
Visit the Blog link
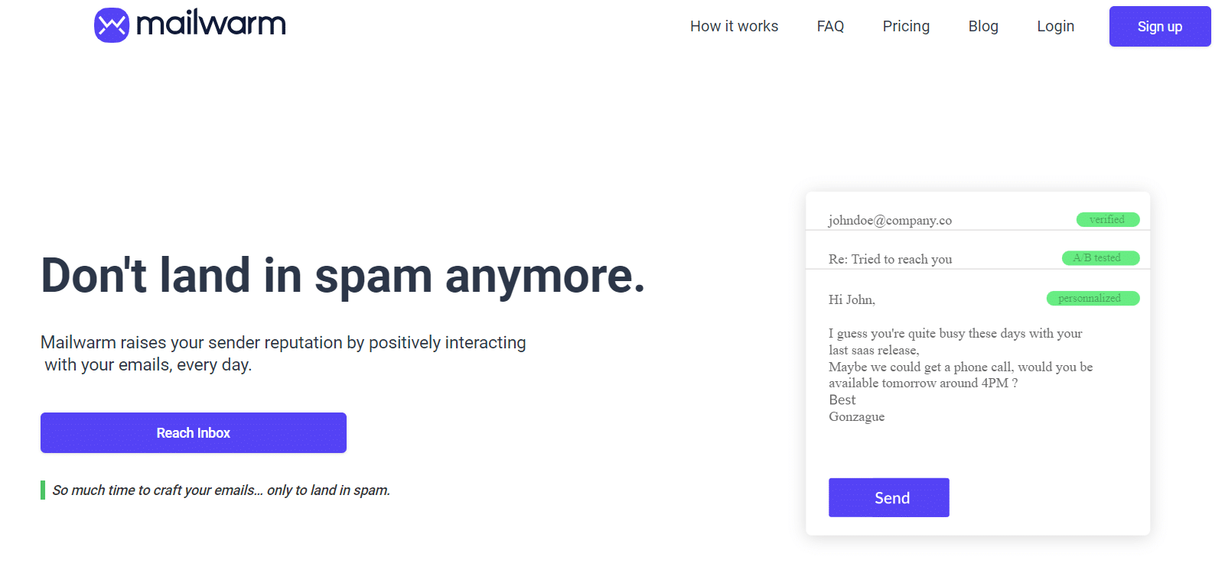(x=983, y=27)
